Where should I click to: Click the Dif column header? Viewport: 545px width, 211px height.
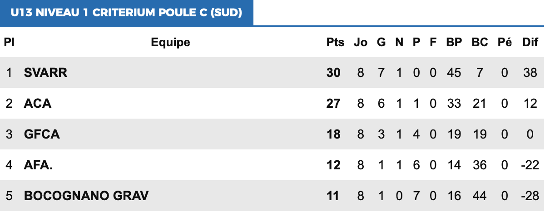(530, 43)
